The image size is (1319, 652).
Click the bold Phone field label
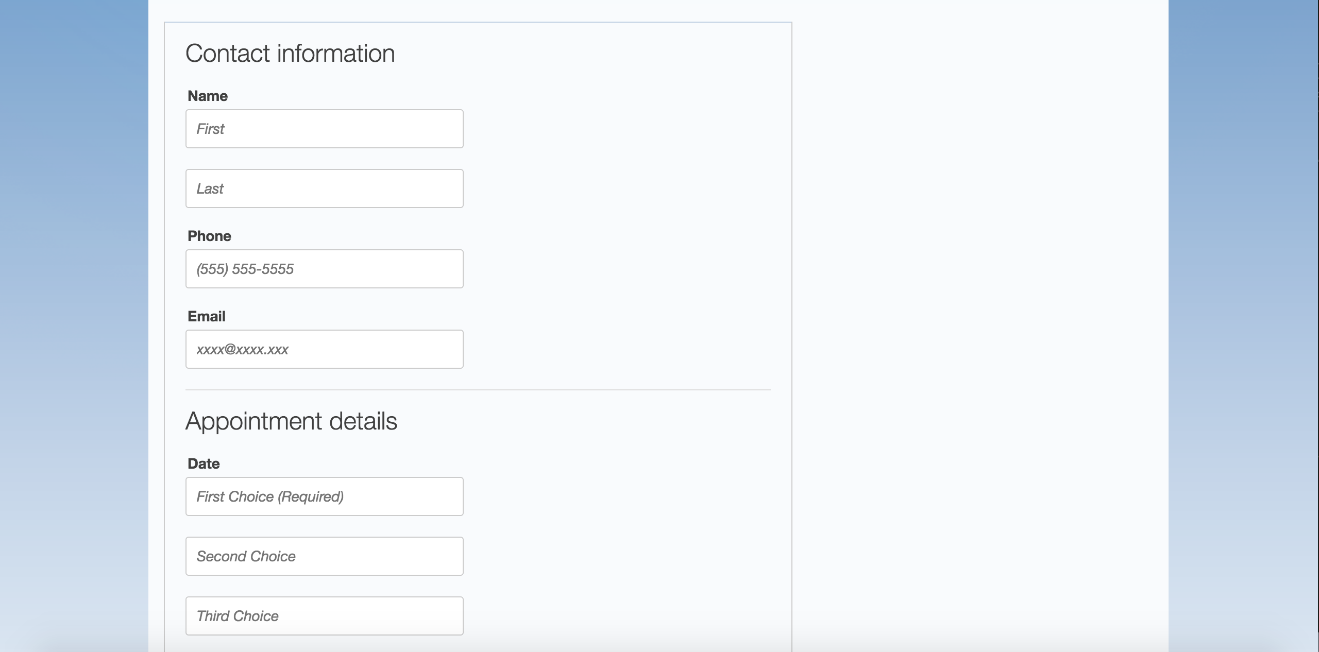pos(209,236)
